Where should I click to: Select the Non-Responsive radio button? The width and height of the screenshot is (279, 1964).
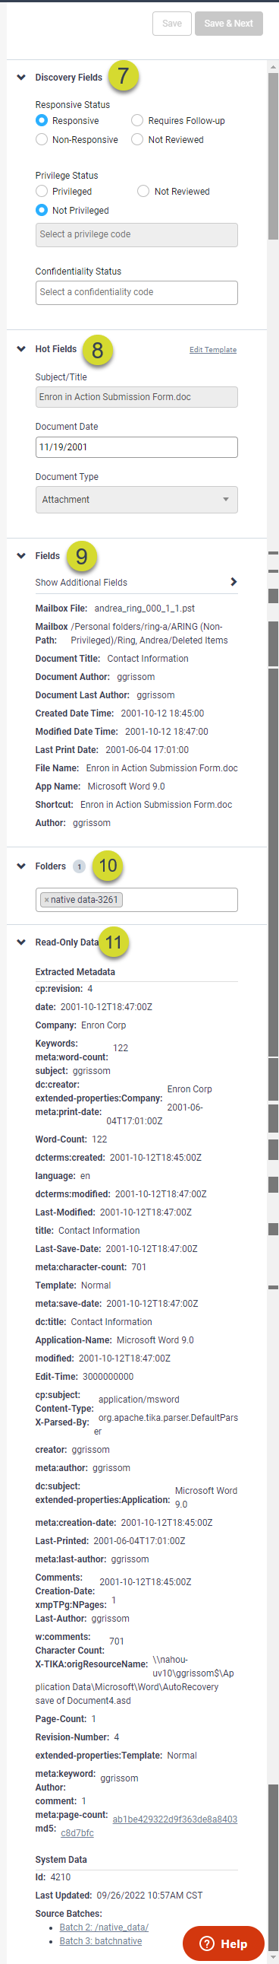pos(42,139)
